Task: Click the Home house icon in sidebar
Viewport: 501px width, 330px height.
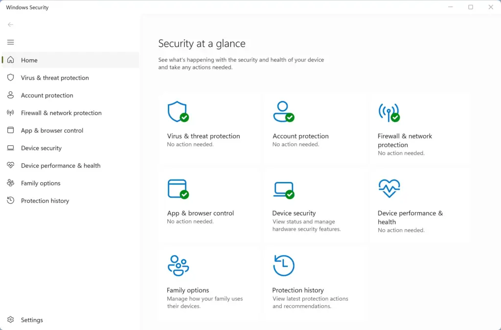Action: tap(11, 60)
